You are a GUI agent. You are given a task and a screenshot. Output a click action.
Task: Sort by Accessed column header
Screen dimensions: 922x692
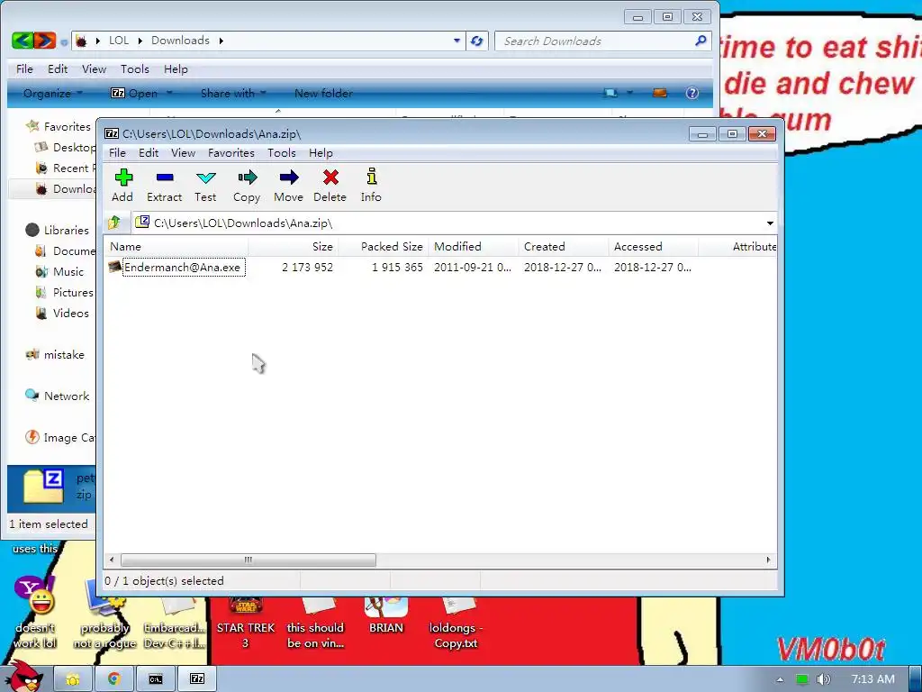(x=654, y=247)
